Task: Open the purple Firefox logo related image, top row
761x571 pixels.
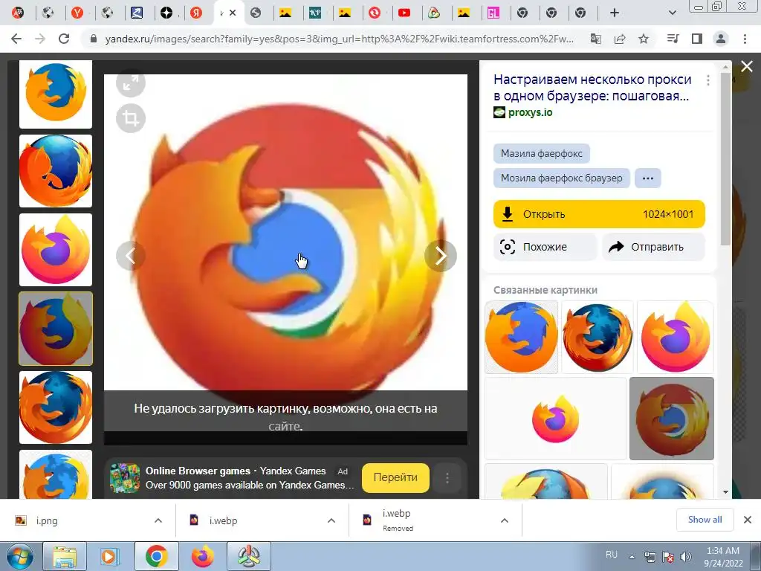Action: (x=675, y=337)
